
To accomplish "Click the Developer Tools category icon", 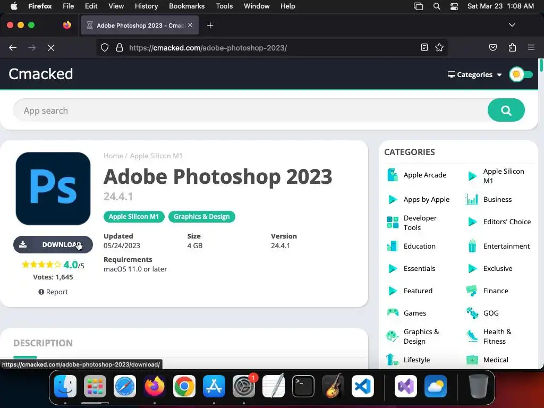I will pos(393,223).
